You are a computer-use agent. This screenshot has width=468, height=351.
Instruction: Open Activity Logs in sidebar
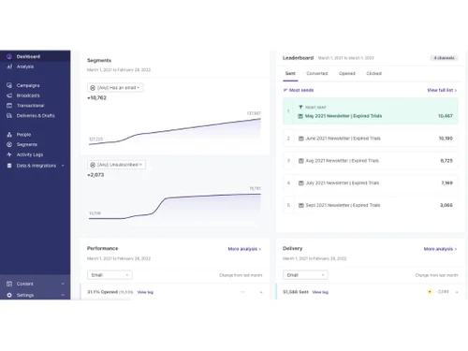click(36, 154)
